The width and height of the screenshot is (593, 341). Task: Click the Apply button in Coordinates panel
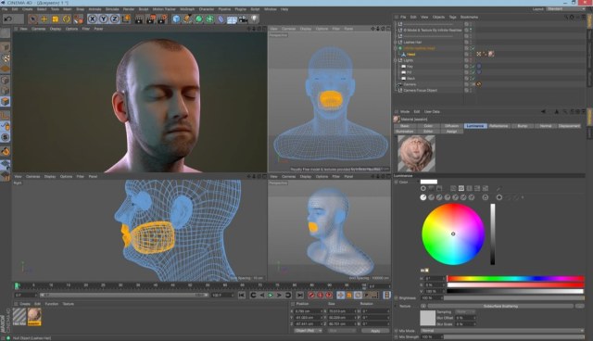(375, 331)
